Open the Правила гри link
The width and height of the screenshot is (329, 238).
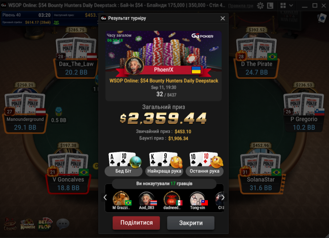[240, 6]
